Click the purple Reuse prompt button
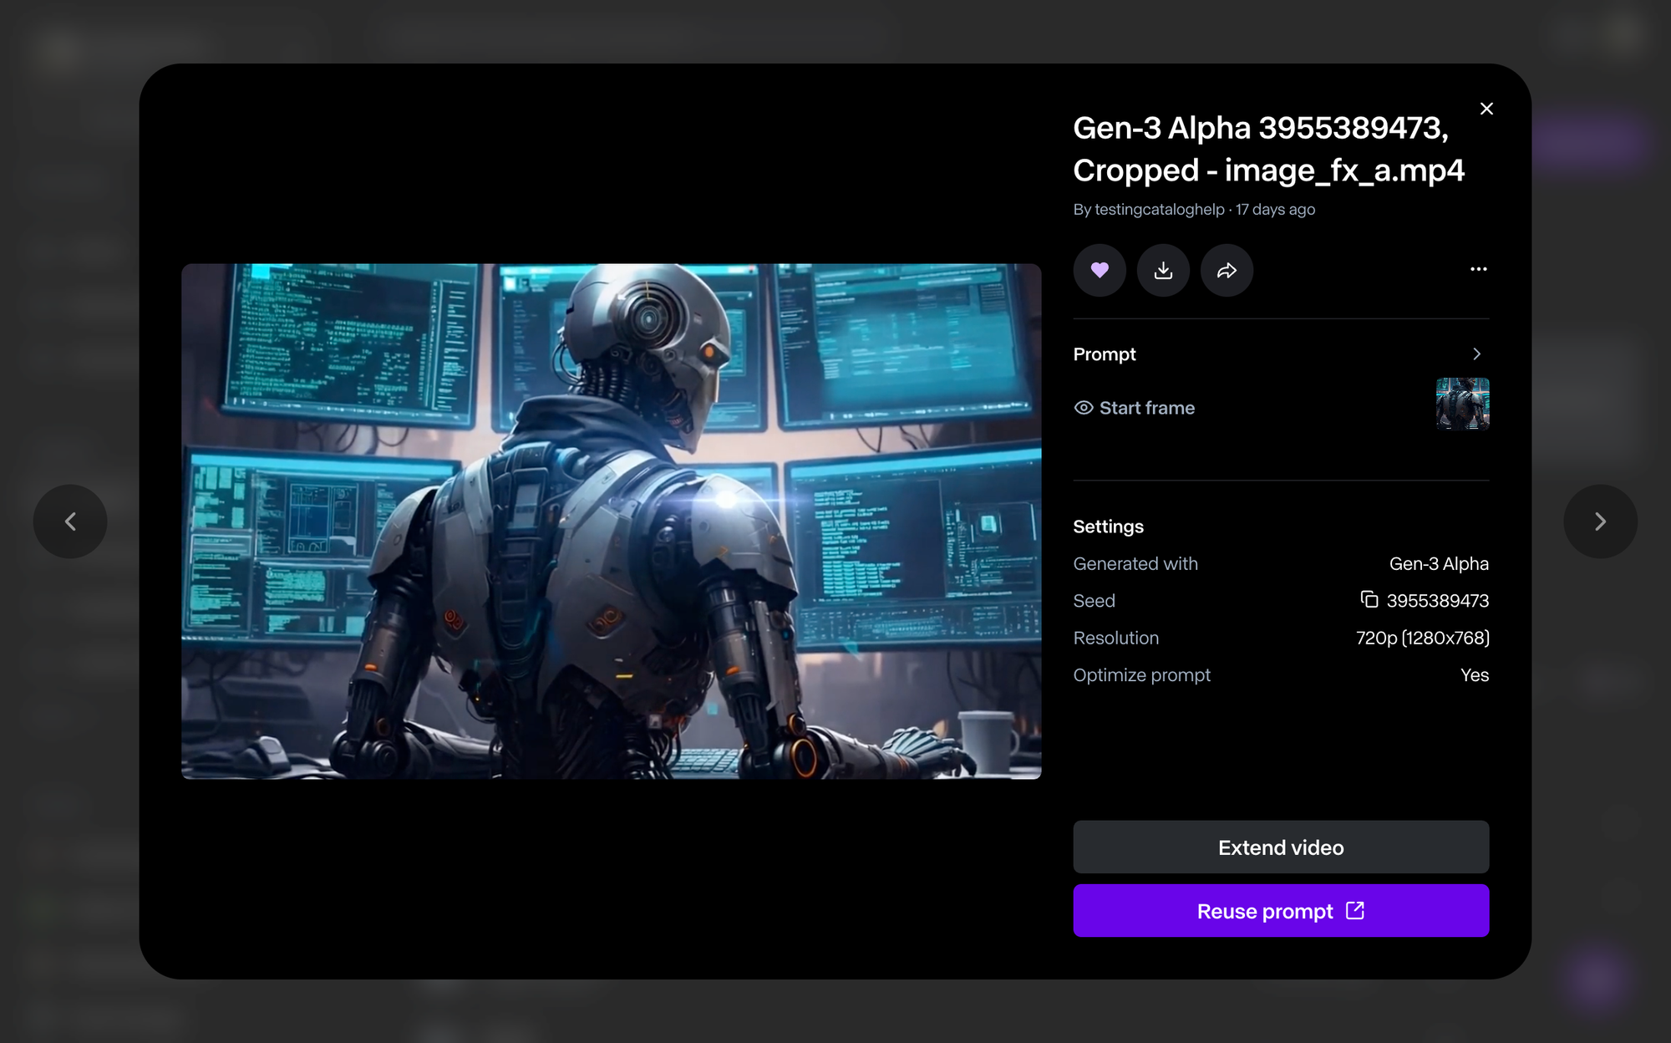The height and width of the screenshot is (1043, 1671). coord(1281,911)
